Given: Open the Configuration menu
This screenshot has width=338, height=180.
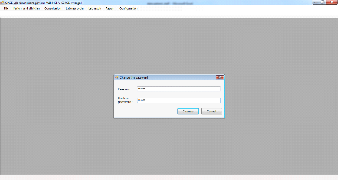Looking at the screenshot, I should (128, 8).
